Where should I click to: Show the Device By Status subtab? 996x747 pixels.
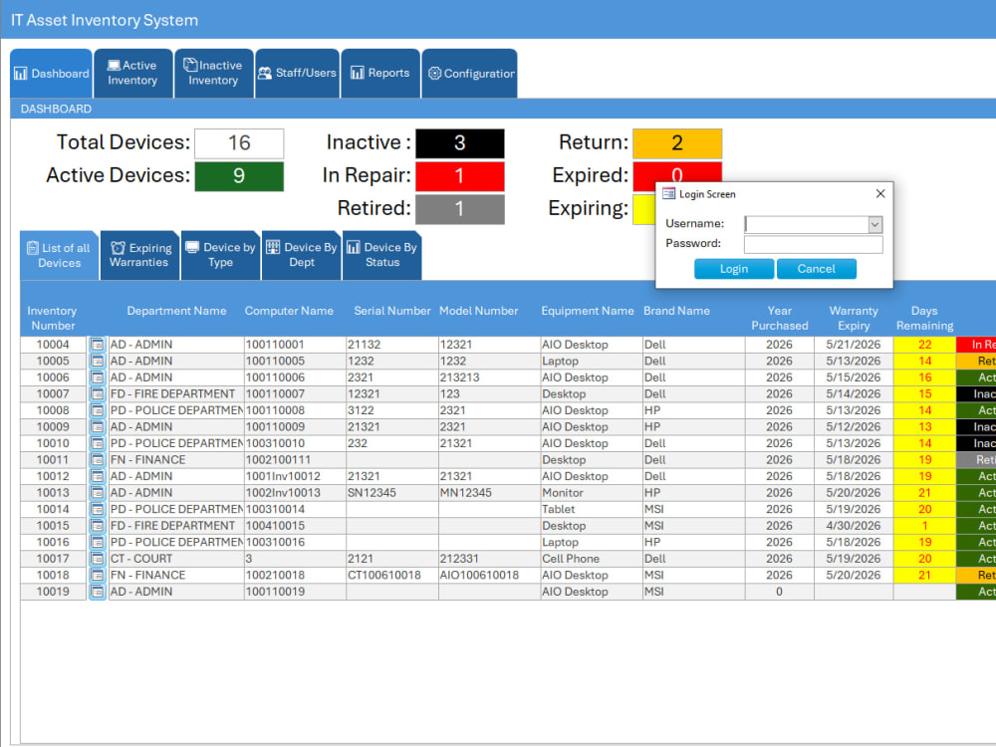point(381,255)
